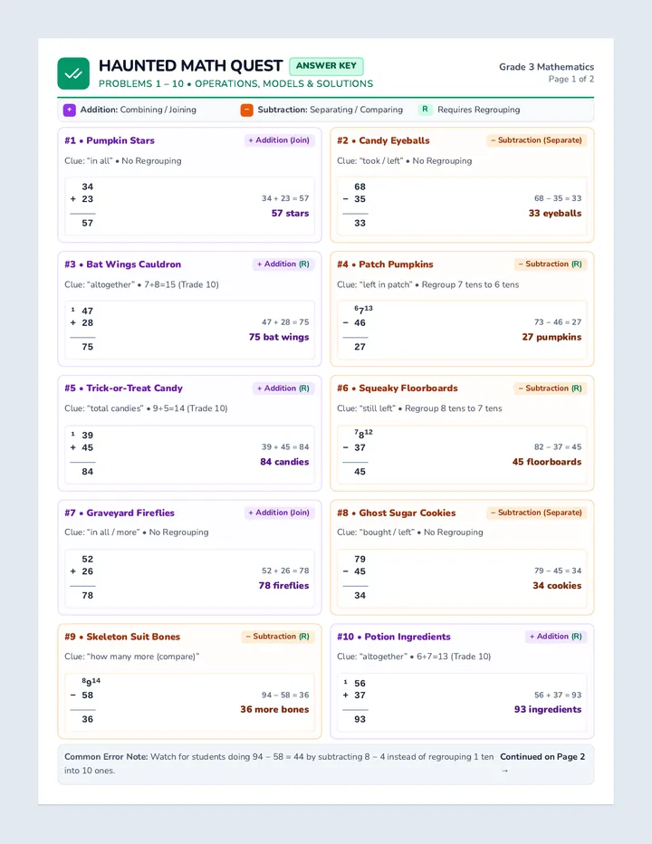652x844 pixels.
Task: Click the equation 34 + 23 = 57
Action: click(285, 198)
